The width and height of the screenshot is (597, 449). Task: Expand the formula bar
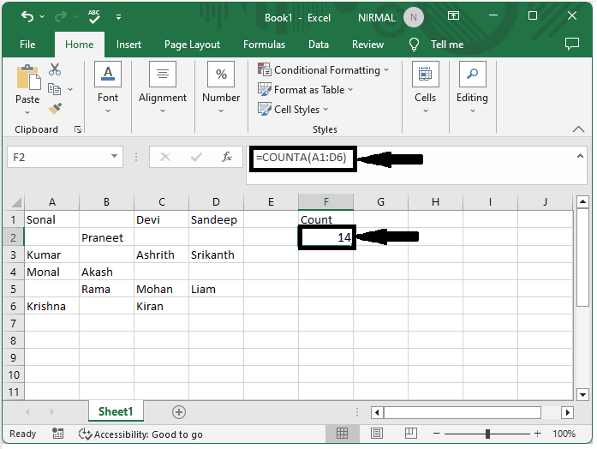[580, 156]
